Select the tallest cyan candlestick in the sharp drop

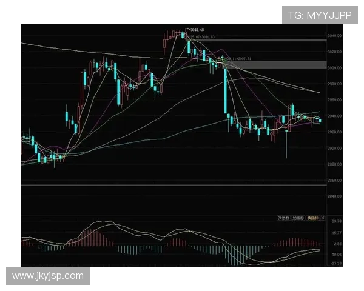(226, 91)
